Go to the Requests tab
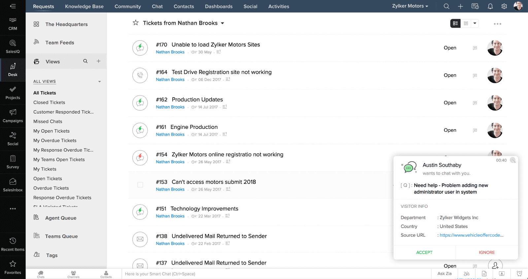Screen dimensions: 528x279 tap(44, 6)
